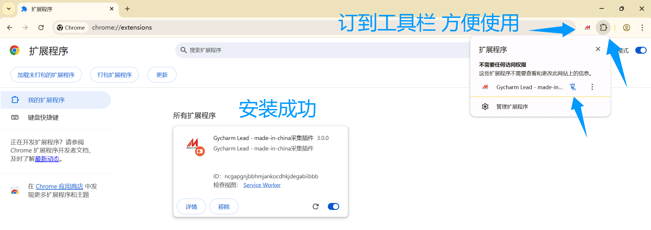
Task: Click the puzzle icon beside 我的扩展程序
Action: point(15,100)
